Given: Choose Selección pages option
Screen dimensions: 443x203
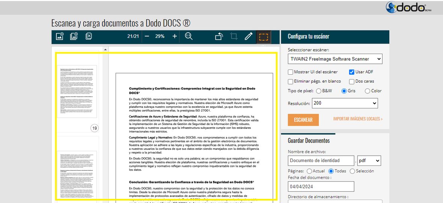Looking at the screenshot, I should pos(352,171).
